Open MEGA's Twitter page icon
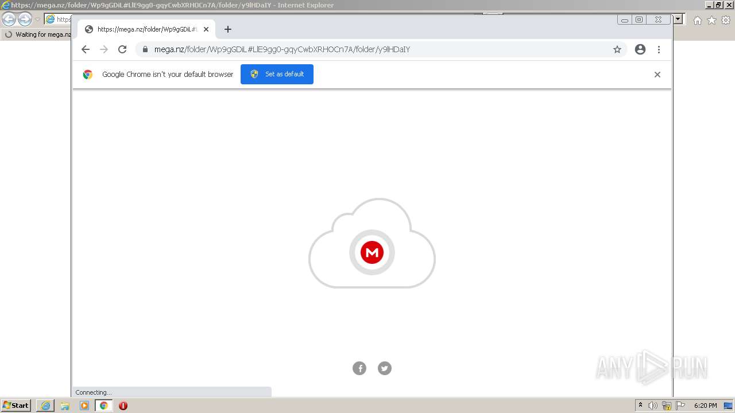 (x=385, y=368)
